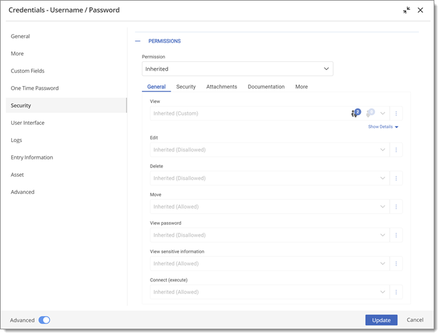Switch to the Attachments tab
This screenshot has width=441, height=336.
tap(222, 87)
